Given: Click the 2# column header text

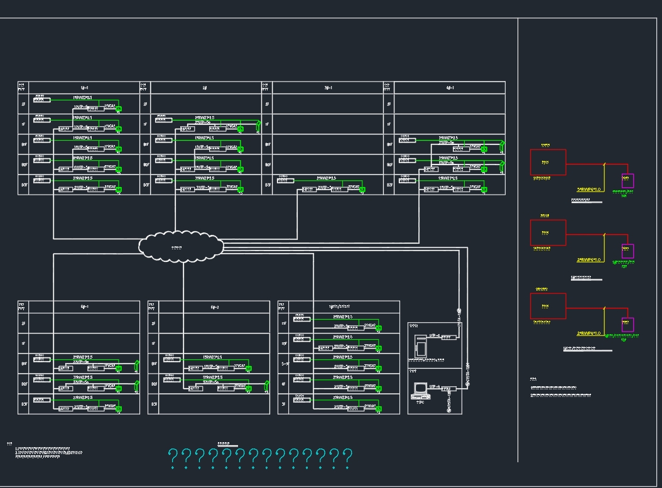Looking at the screenshot, I should [x=205, y=88].
